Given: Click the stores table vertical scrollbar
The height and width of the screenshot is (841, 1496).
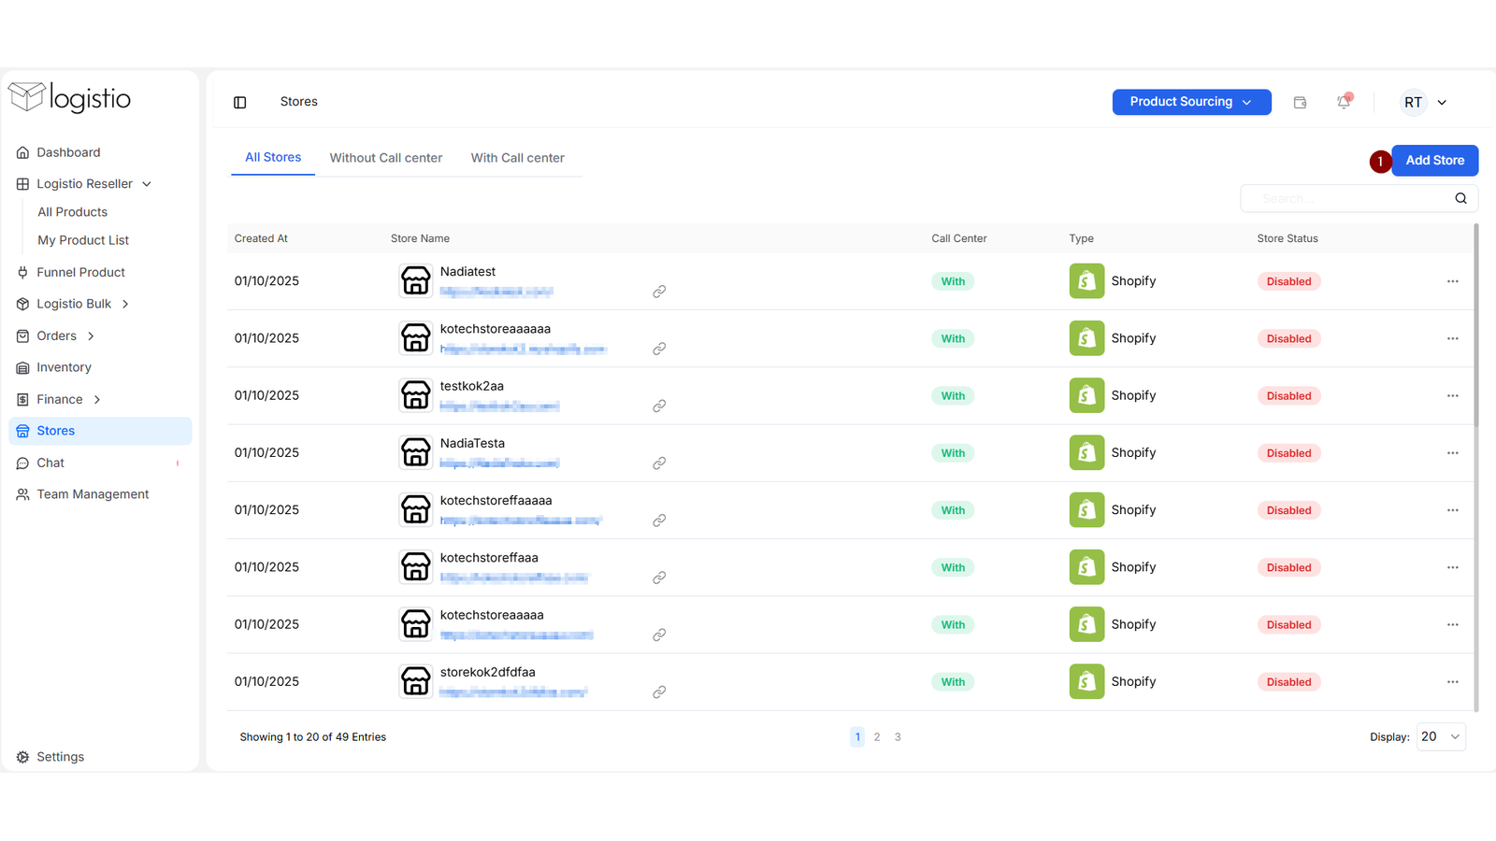Looking at the screenshot, I should [1476, 325].
